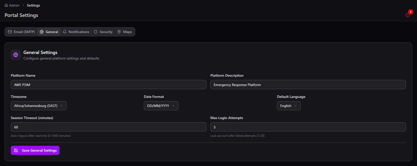417x166 pixels.
Task: Open the Email (SMTP) tab
Action: (x=21, y=32)
